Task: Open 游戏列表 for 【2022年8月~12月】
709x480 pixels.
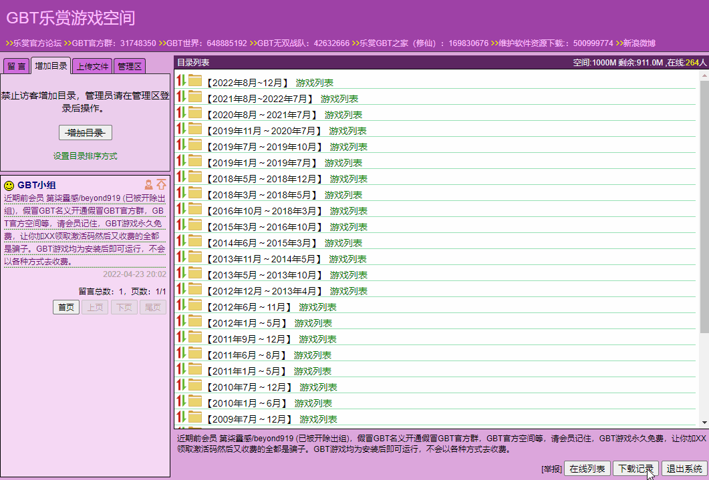Action: click(315, 83)
